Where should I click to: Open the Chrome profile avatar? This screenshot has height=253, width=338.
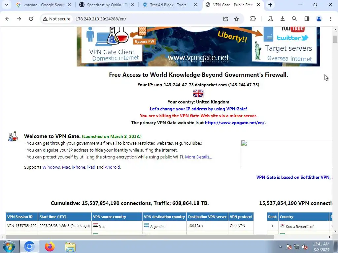click(319, 19)
